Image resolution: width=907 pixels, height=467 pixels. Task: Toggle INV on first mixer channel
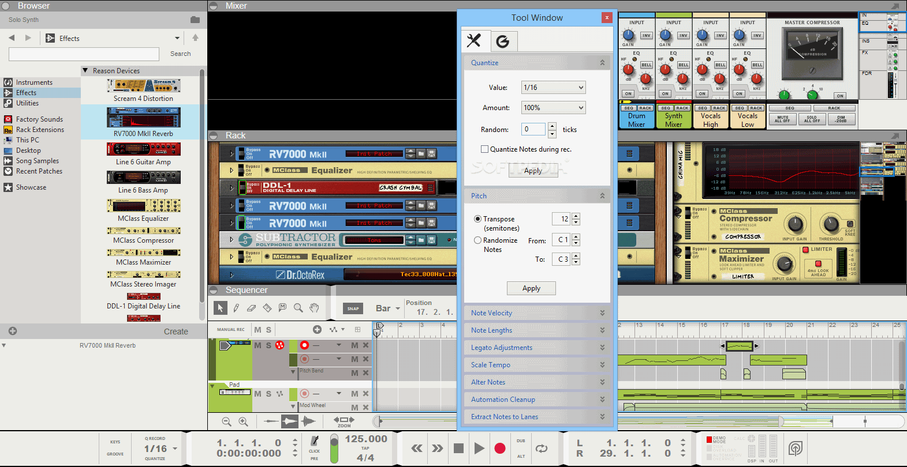[x=646, y=36]
